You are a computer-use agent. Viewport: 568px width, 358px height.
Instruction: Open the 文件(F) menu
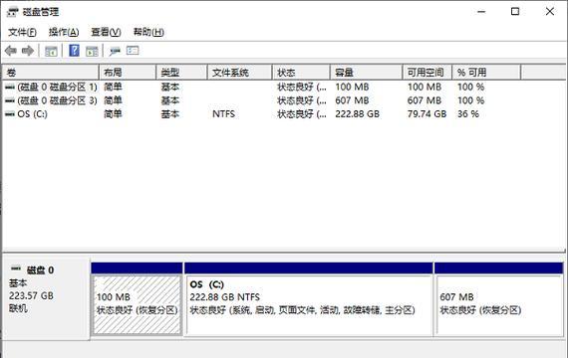click(x=22, y=32)
